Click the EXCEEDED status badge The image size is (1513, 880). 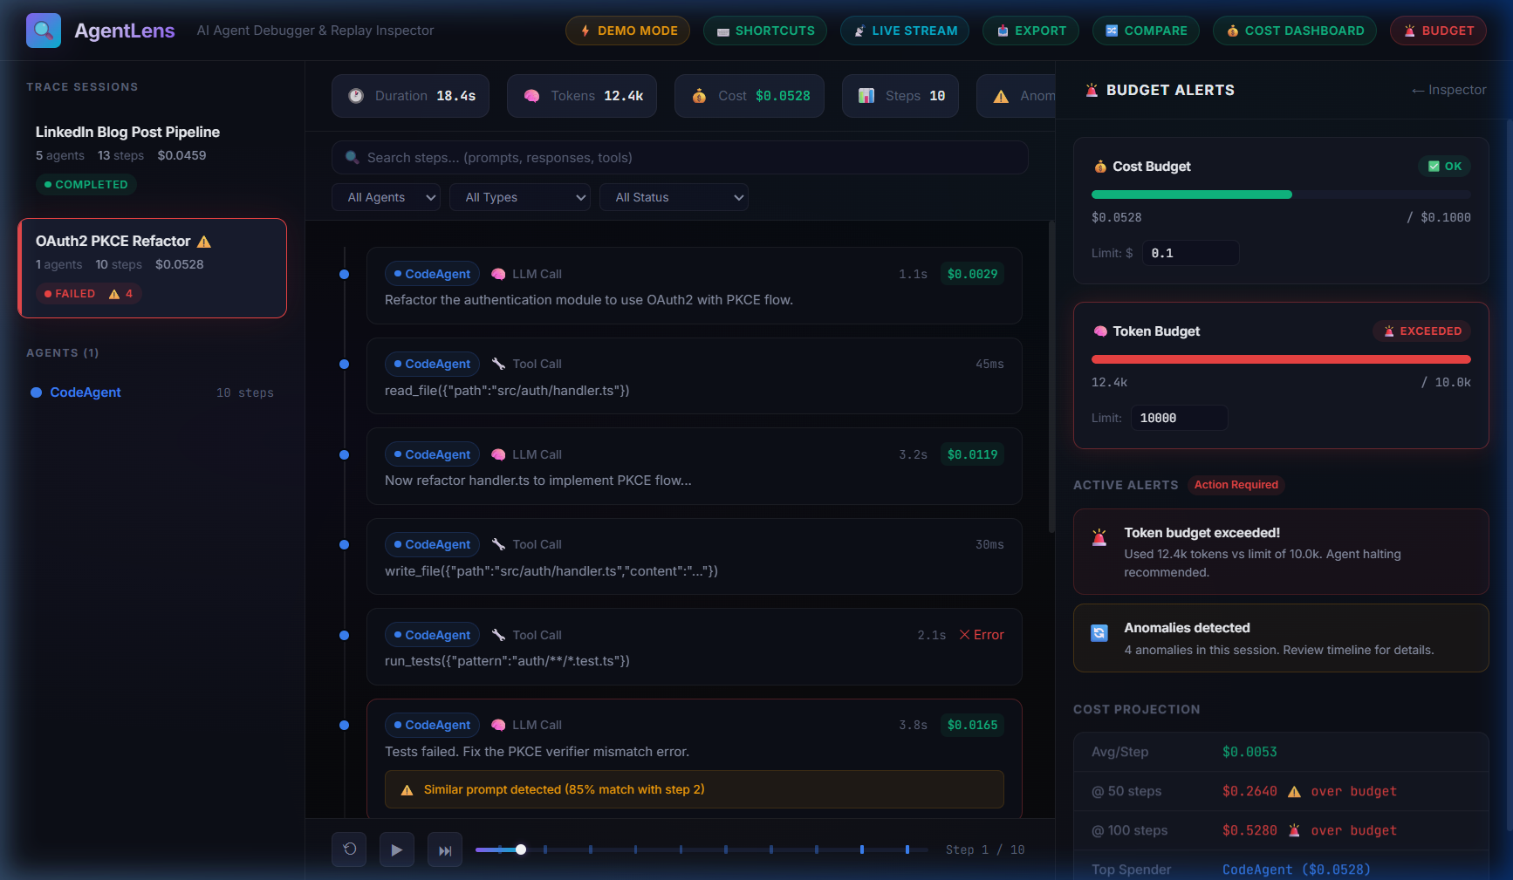tap(1422, 331)
